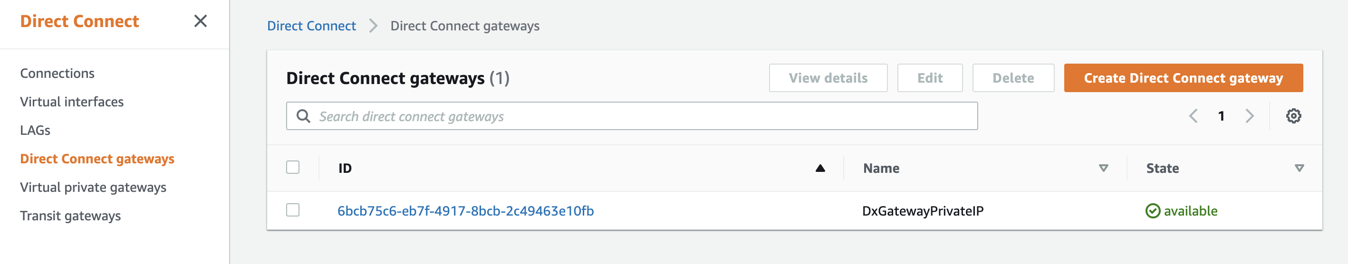Image resolution: width=1348 pixels, height=264 pixels.
Task: Click the Direct Connect breadcrumb link
Action: (311, 26)
